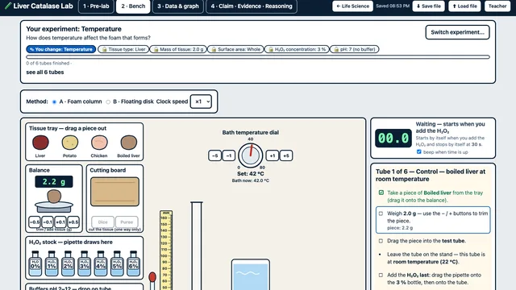Click the Load file button

click(464, 6)
